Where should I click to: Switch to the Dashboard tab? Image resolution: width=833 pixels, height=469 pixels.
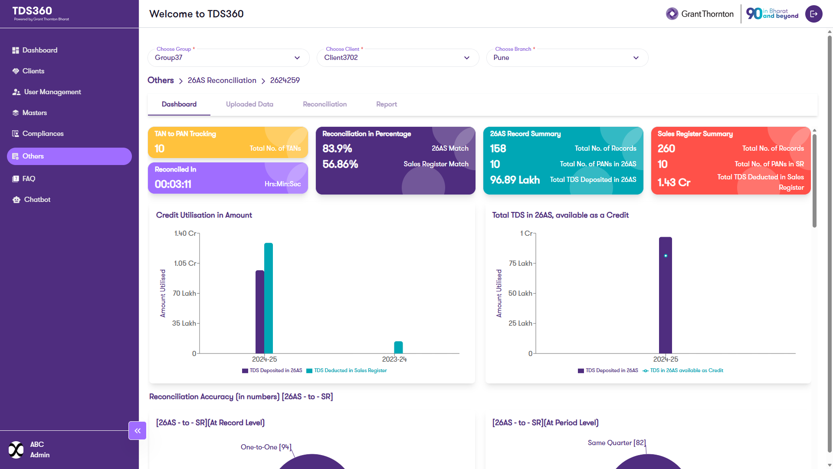pos(179,104)
